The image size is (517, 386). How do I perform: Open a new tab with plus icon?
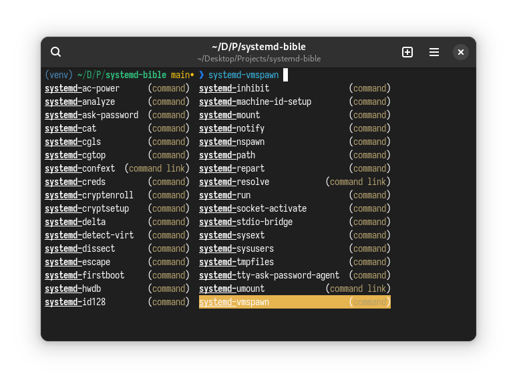click(x=407, y=52)
